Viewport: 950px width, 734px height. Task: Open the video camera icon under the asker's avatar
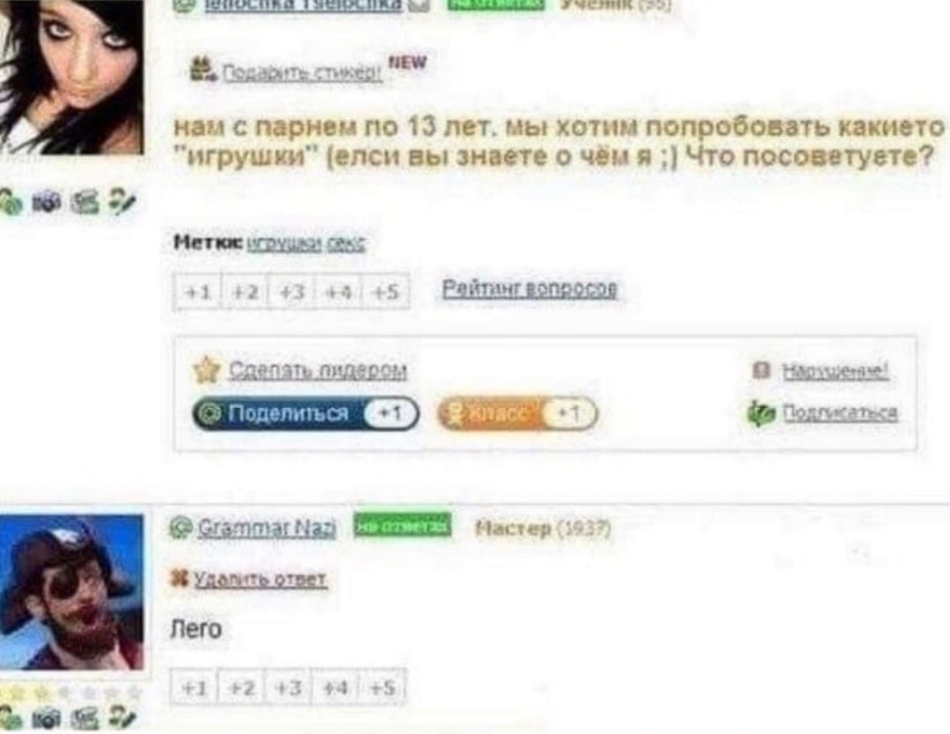click(84, 202)
